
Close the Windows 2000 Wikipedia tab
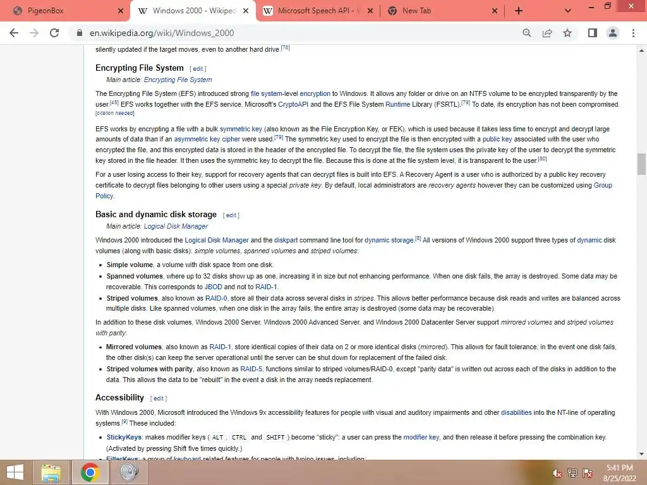(246, 11)
